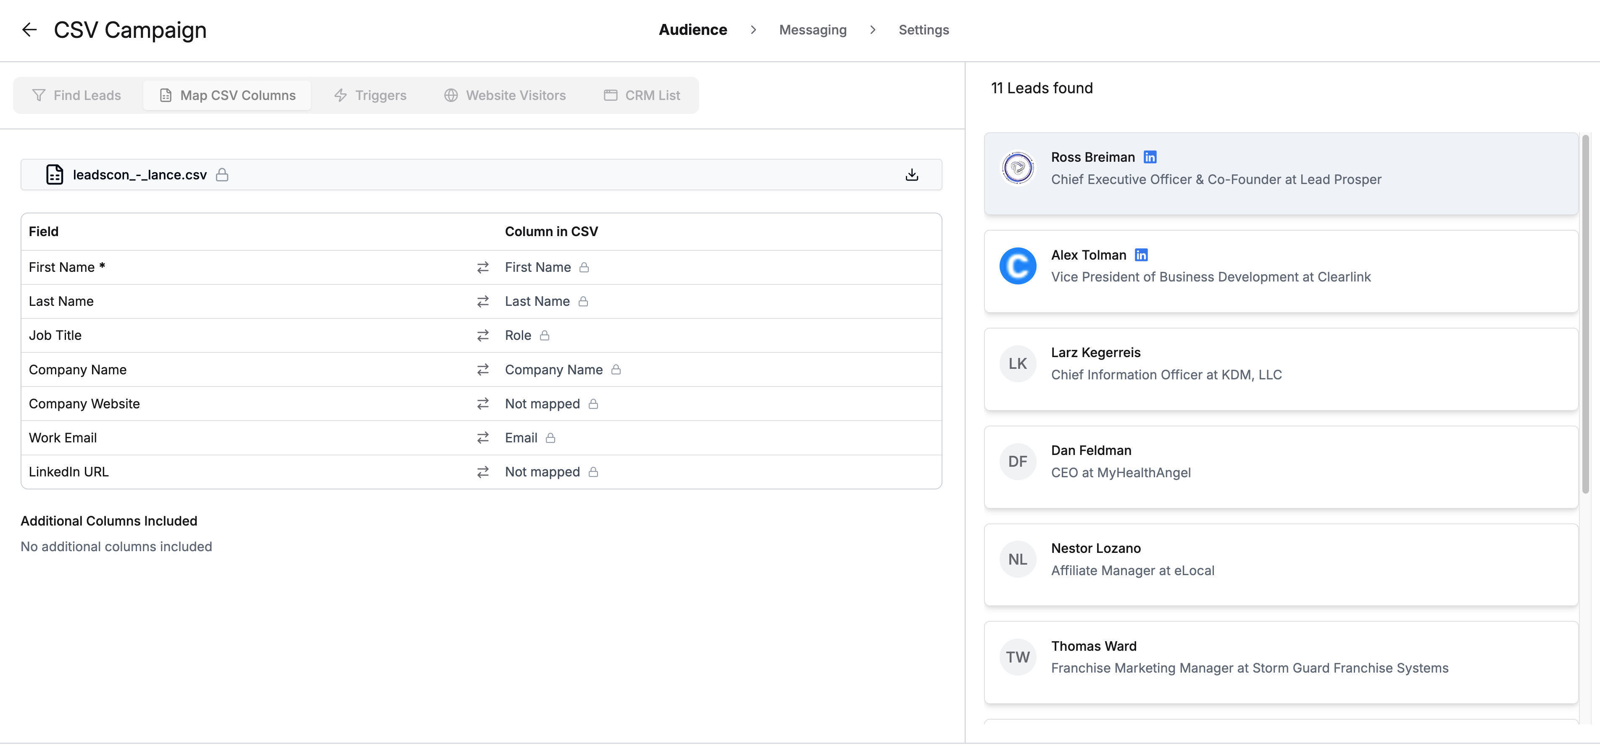Click the leadscon_-_lance.csv file name
The width and height of the screenshot is (1600, 752).
pos(140,175)
